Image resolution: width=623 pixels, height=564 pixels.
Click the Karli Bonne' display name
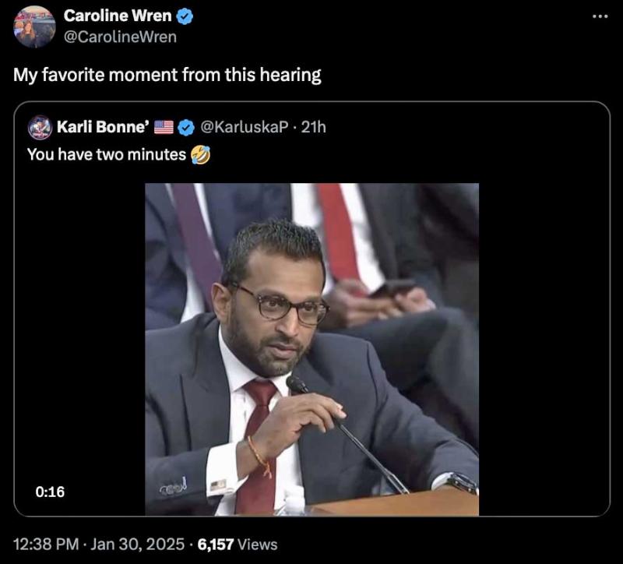click(104, 127)
